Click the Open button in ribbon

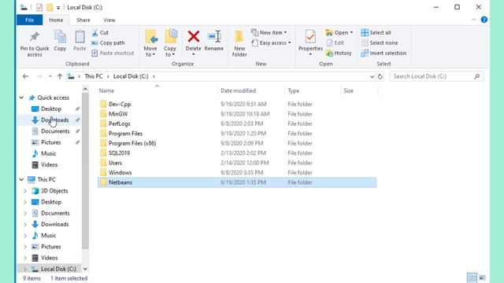[339, 33]
